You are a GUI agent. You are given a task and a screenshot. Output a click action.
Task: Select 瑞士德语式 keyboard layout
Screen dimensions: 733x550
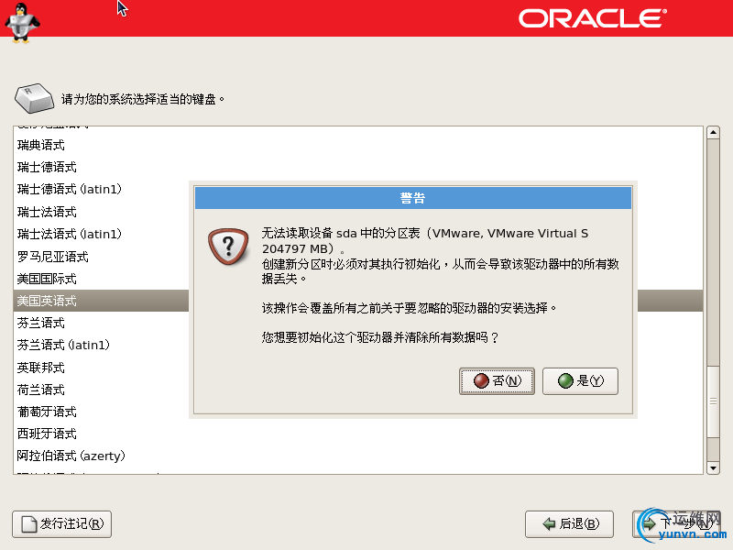(x=358, y=167)
